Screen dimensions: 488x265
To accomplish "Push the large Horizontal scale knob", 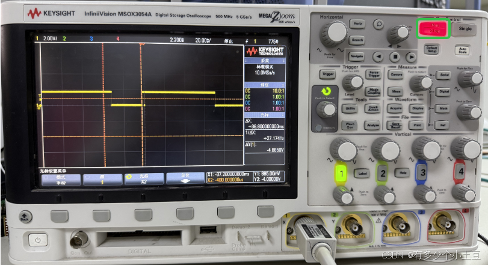I will [x=334, y=33].
